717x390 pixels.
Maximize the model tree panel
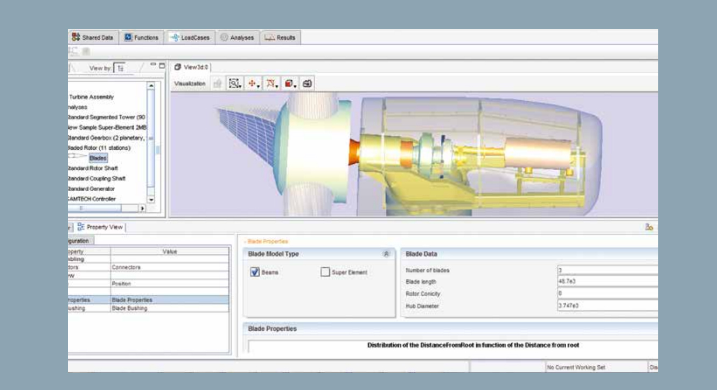162,66
